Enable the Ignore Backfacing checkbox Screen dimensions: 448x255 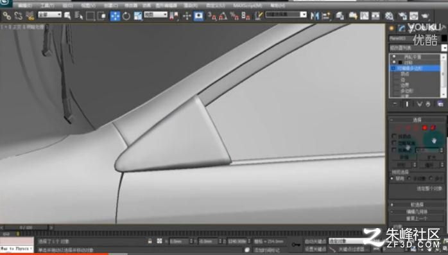pyautogui.click(x=394, y=143)
